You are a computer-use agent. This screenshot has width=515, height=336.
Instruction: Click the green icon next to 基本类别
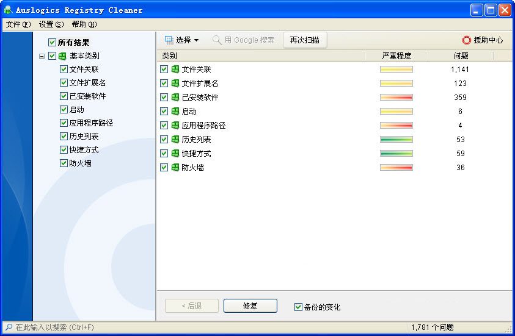coord(62,56)
